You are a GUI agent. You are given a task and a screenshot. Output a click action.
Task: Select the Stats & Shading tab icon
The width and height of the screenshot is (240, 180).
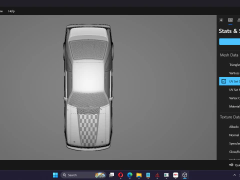point(230,20)
